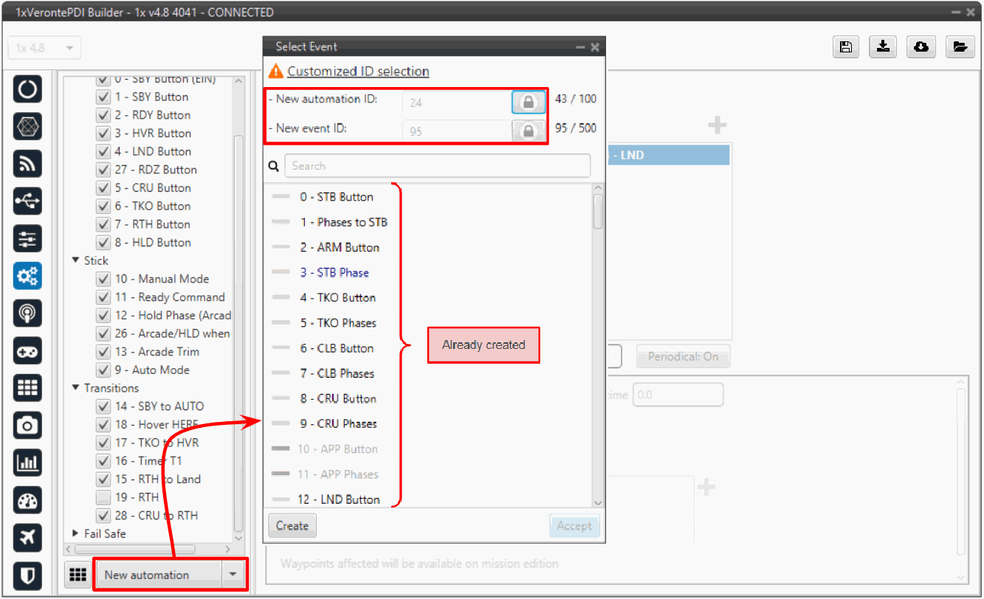The image size is (984, 599).
Task: Click the event Search field
Action: tap(437, 166)
